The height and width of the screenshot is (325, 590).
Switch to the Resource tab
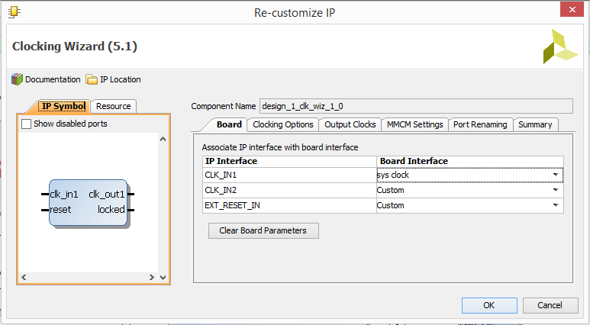coord(113,107)
